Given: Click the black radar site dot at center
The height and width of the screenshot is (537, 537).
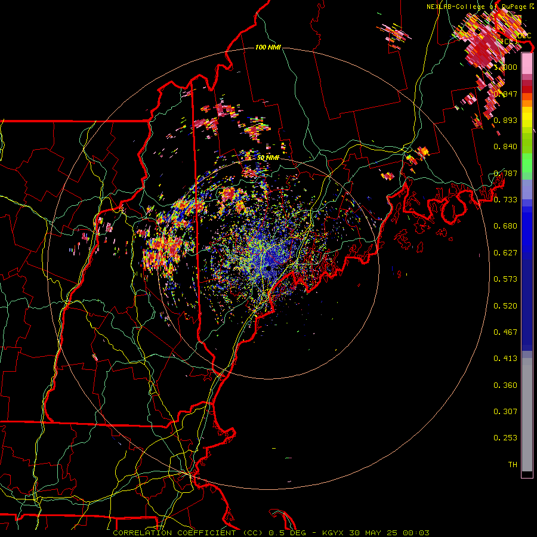Looking at the screenshot, I should [x=269, y=268].
